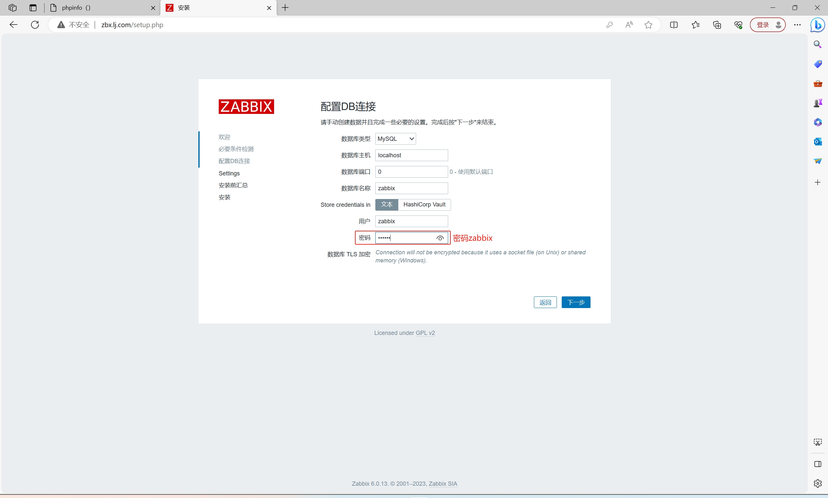Click the database host localhost field
828x498 pixels.
[x=411, y=155]
